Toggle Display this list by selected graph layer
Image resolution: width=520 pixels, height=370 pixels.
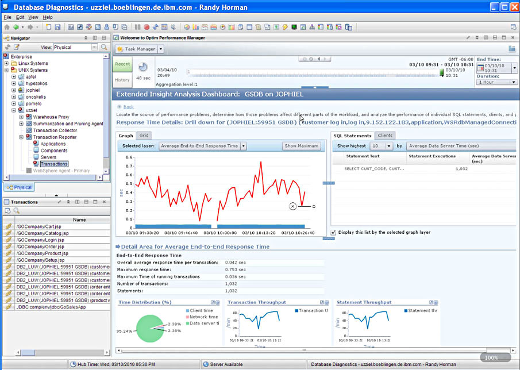[x=334, y=232]
